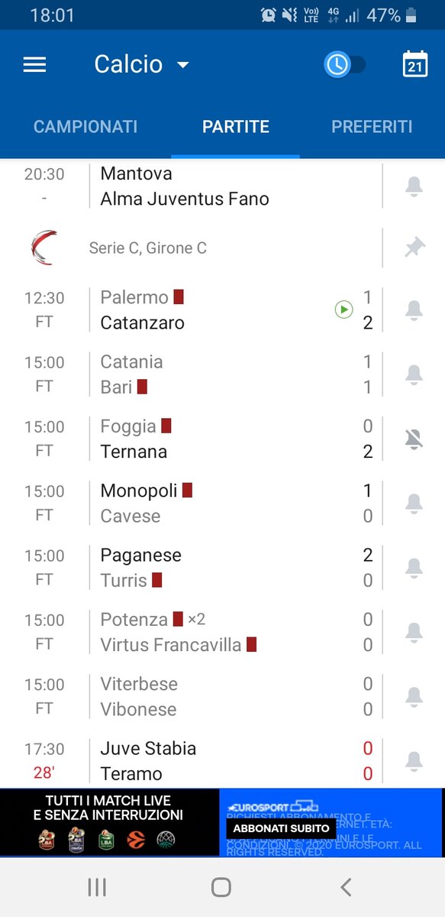Image resolution: width=445 pixels, height=917 pixels.
Task: Switch to the PREFERITI tab
Action: [372, 127]
